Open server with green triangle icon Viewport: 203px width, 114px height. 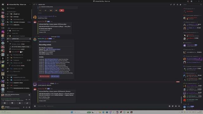point(3,9)
